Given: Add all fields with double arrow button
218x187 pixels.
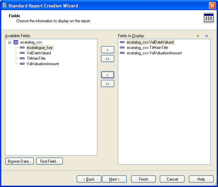Looking at the screenshot, I should click(107, 59).
